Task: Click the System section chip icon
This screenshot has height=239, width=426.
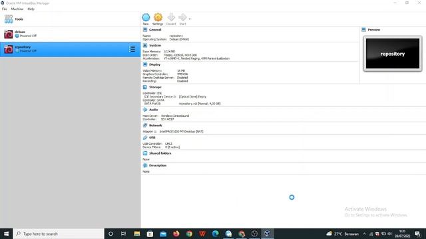Action: [145, 46]
